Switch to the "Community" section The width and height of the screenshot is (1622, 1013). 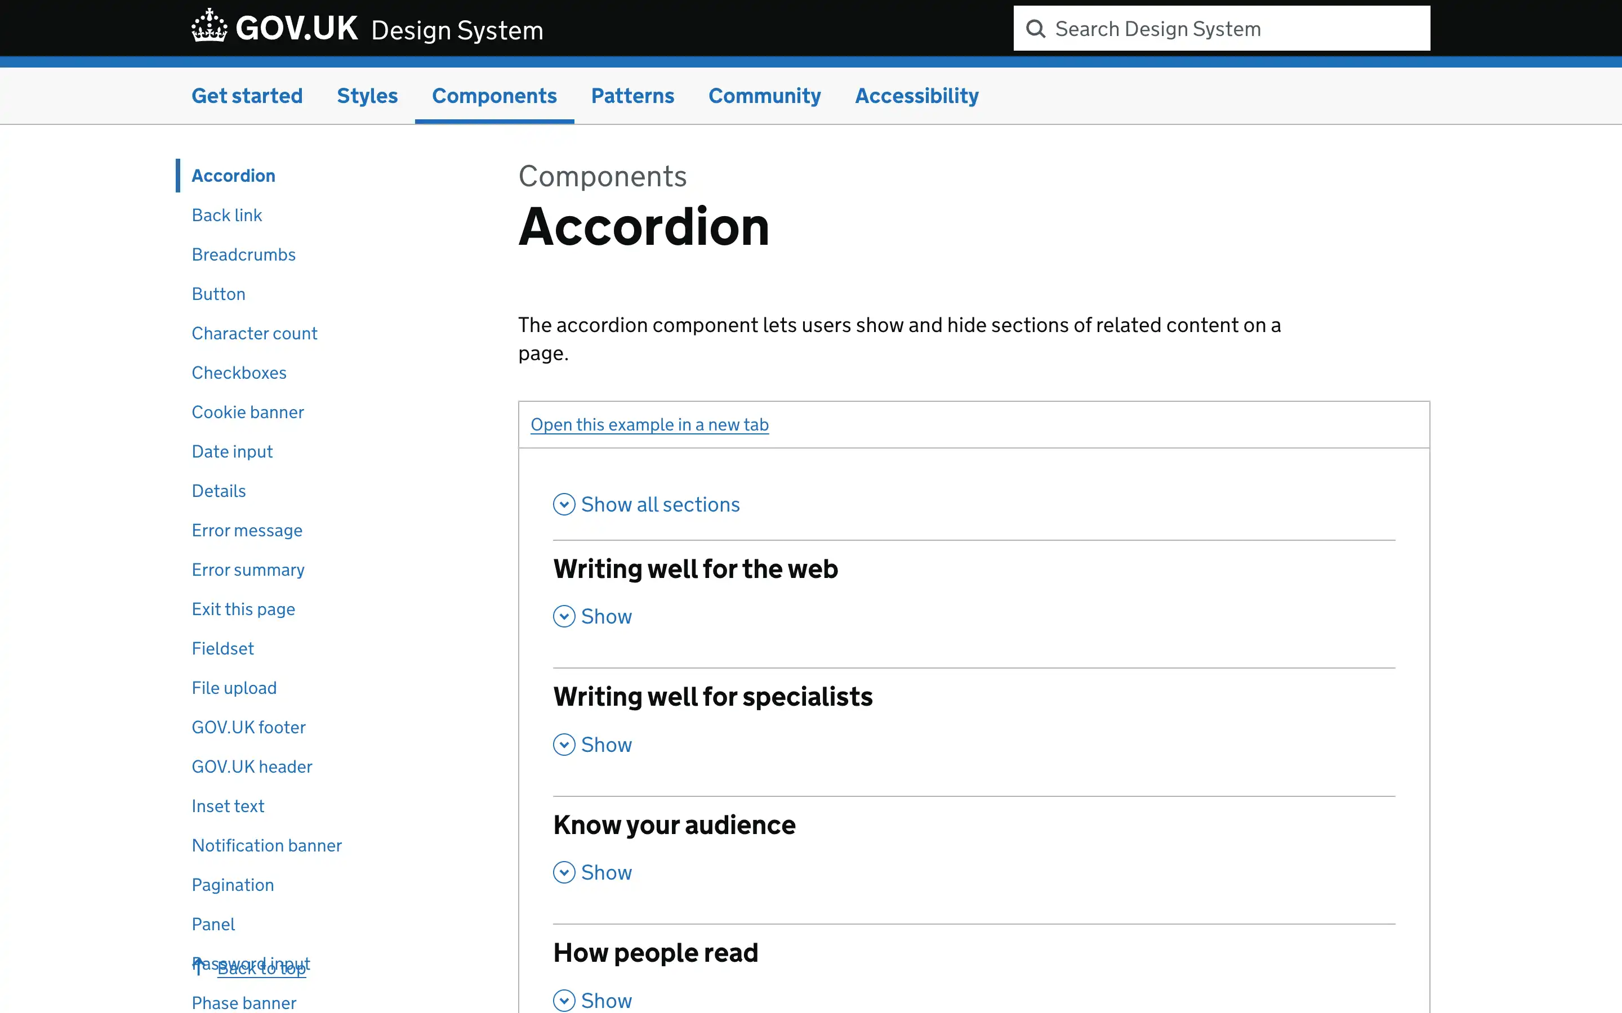coord(764,96)
